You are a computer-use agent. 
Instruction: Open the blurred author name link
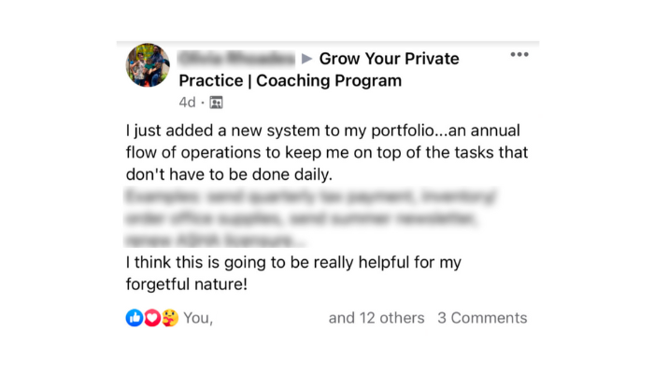236,59
